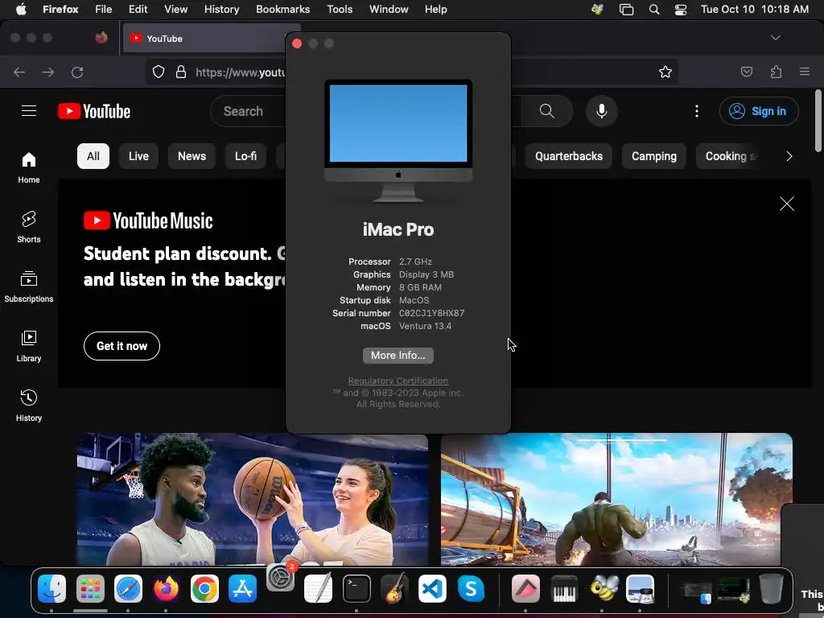Open Home in YouTube sidebar

tap(29, 167)
